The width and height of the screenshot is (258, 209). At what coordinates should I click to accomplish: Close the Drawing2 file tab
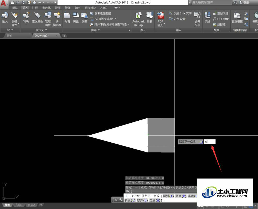pos(57,36)
